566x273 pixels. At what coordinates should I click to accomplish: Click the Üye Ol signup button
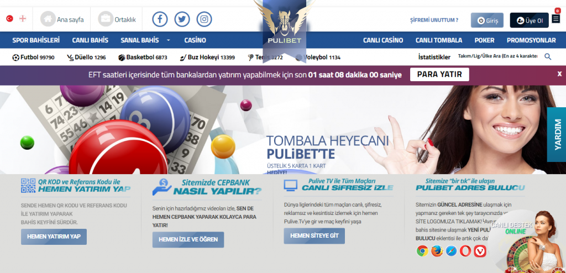tap(529, 20)
